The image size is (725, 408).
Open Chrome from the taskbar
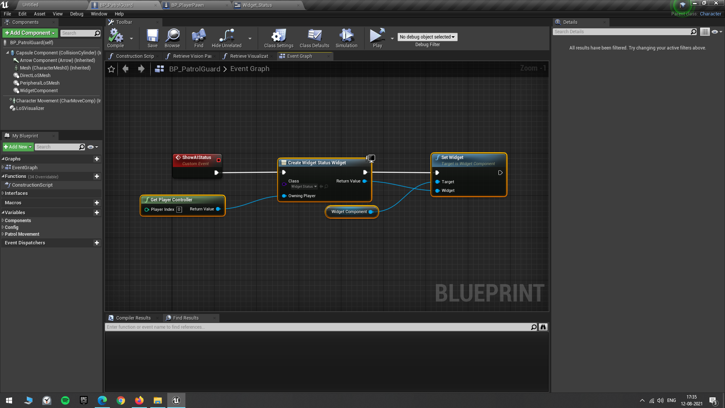click(x=121, y=400)
